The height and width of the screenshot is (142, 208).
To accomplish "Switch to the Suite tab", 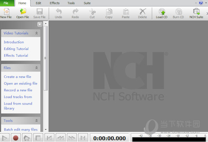I will [x=87, y=3].
